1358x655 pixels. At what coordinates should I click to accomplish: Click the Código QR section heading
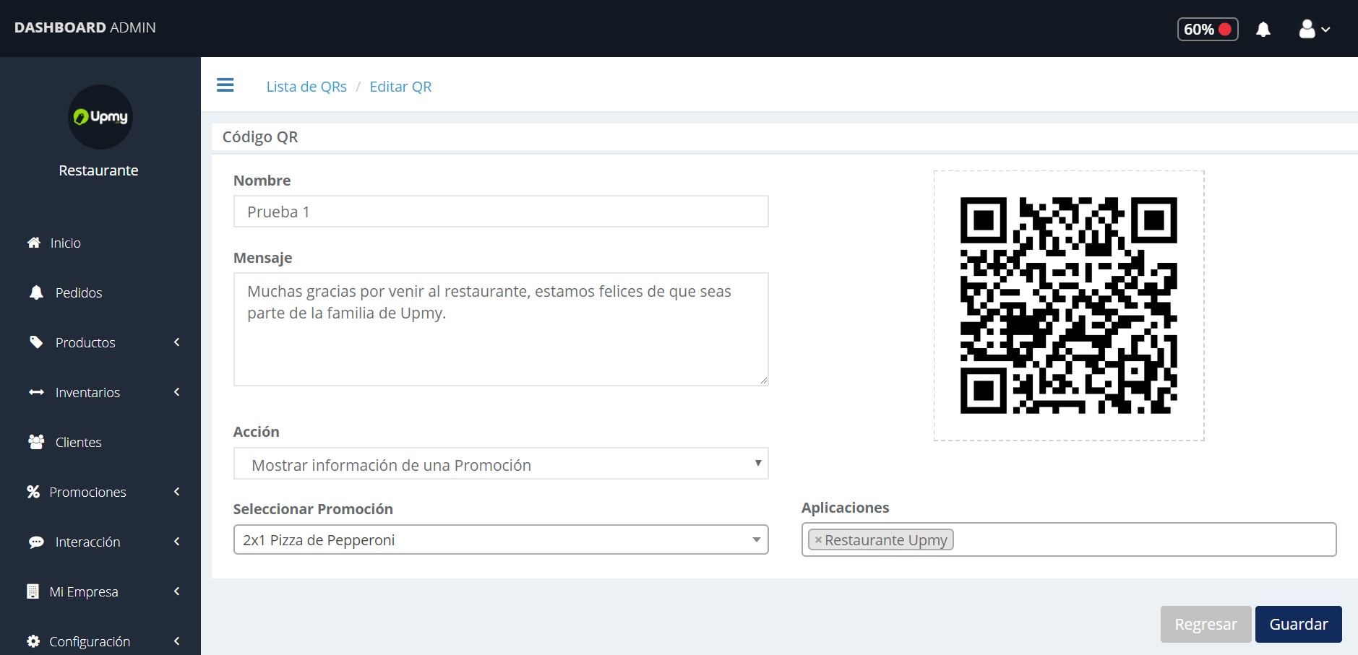pos(260,136)
